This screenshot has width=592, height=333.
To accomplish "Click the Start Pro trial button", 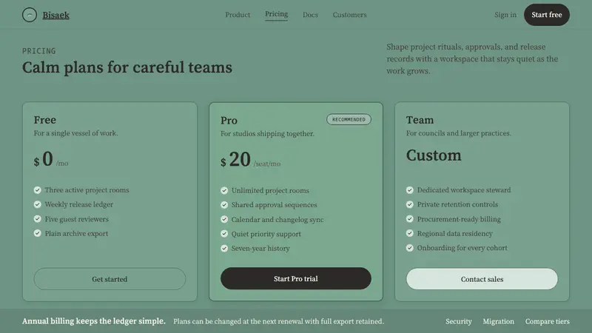I will pos(295,279).
